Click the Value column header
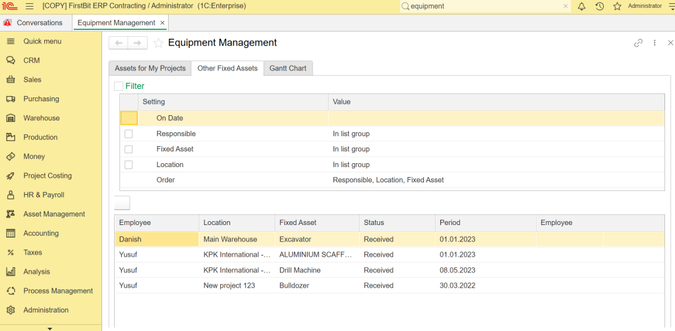Viewport: 675px width, 331px height. pyautogui.click(x=496, y=102)
